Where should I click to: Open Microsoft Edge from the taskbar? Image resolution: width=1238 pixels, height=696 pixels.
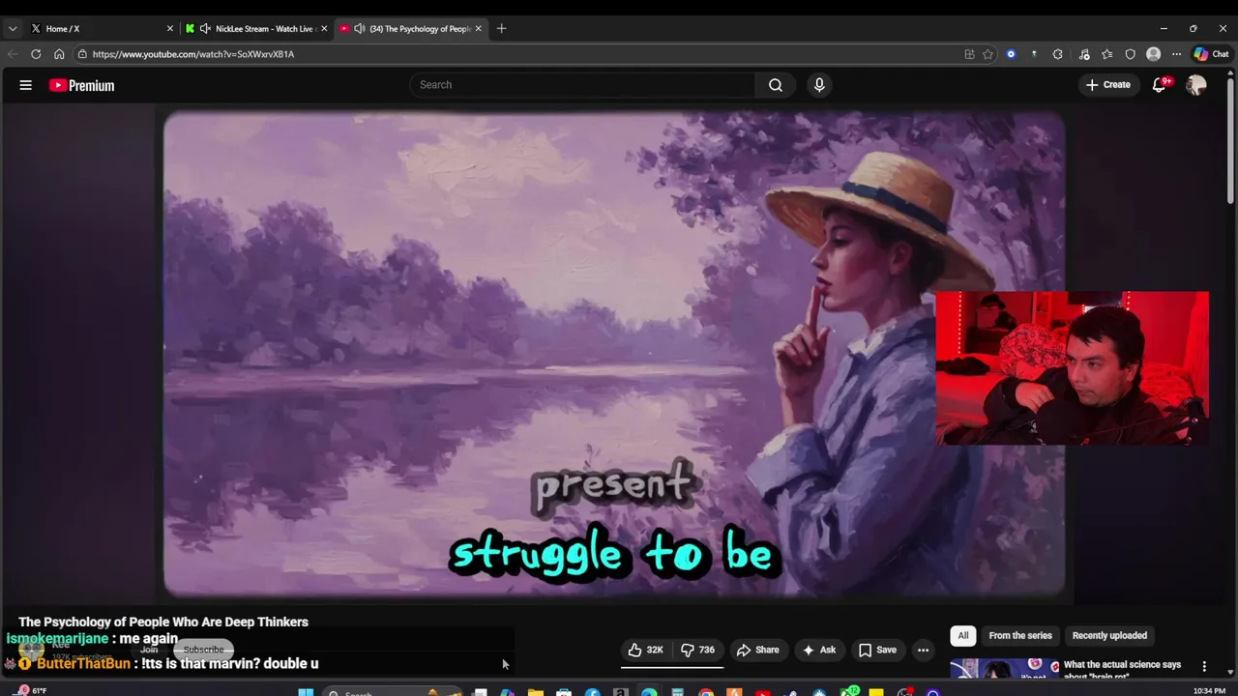[649, 692]
